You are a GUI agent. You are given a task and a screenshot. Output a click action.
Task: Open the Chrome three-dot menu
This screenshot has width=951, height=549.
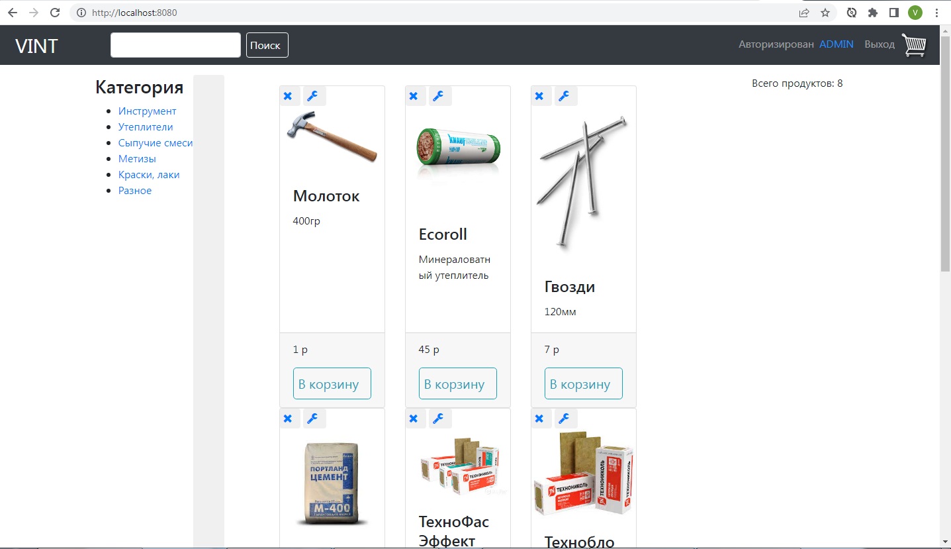tap(936, 13)
